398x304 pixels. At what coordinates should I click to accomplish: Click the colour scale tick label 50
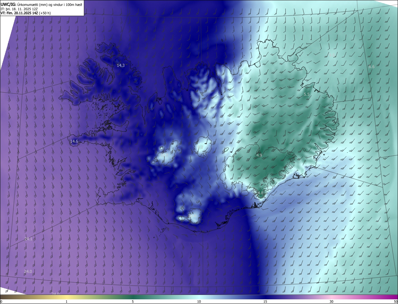click(396, 302)
